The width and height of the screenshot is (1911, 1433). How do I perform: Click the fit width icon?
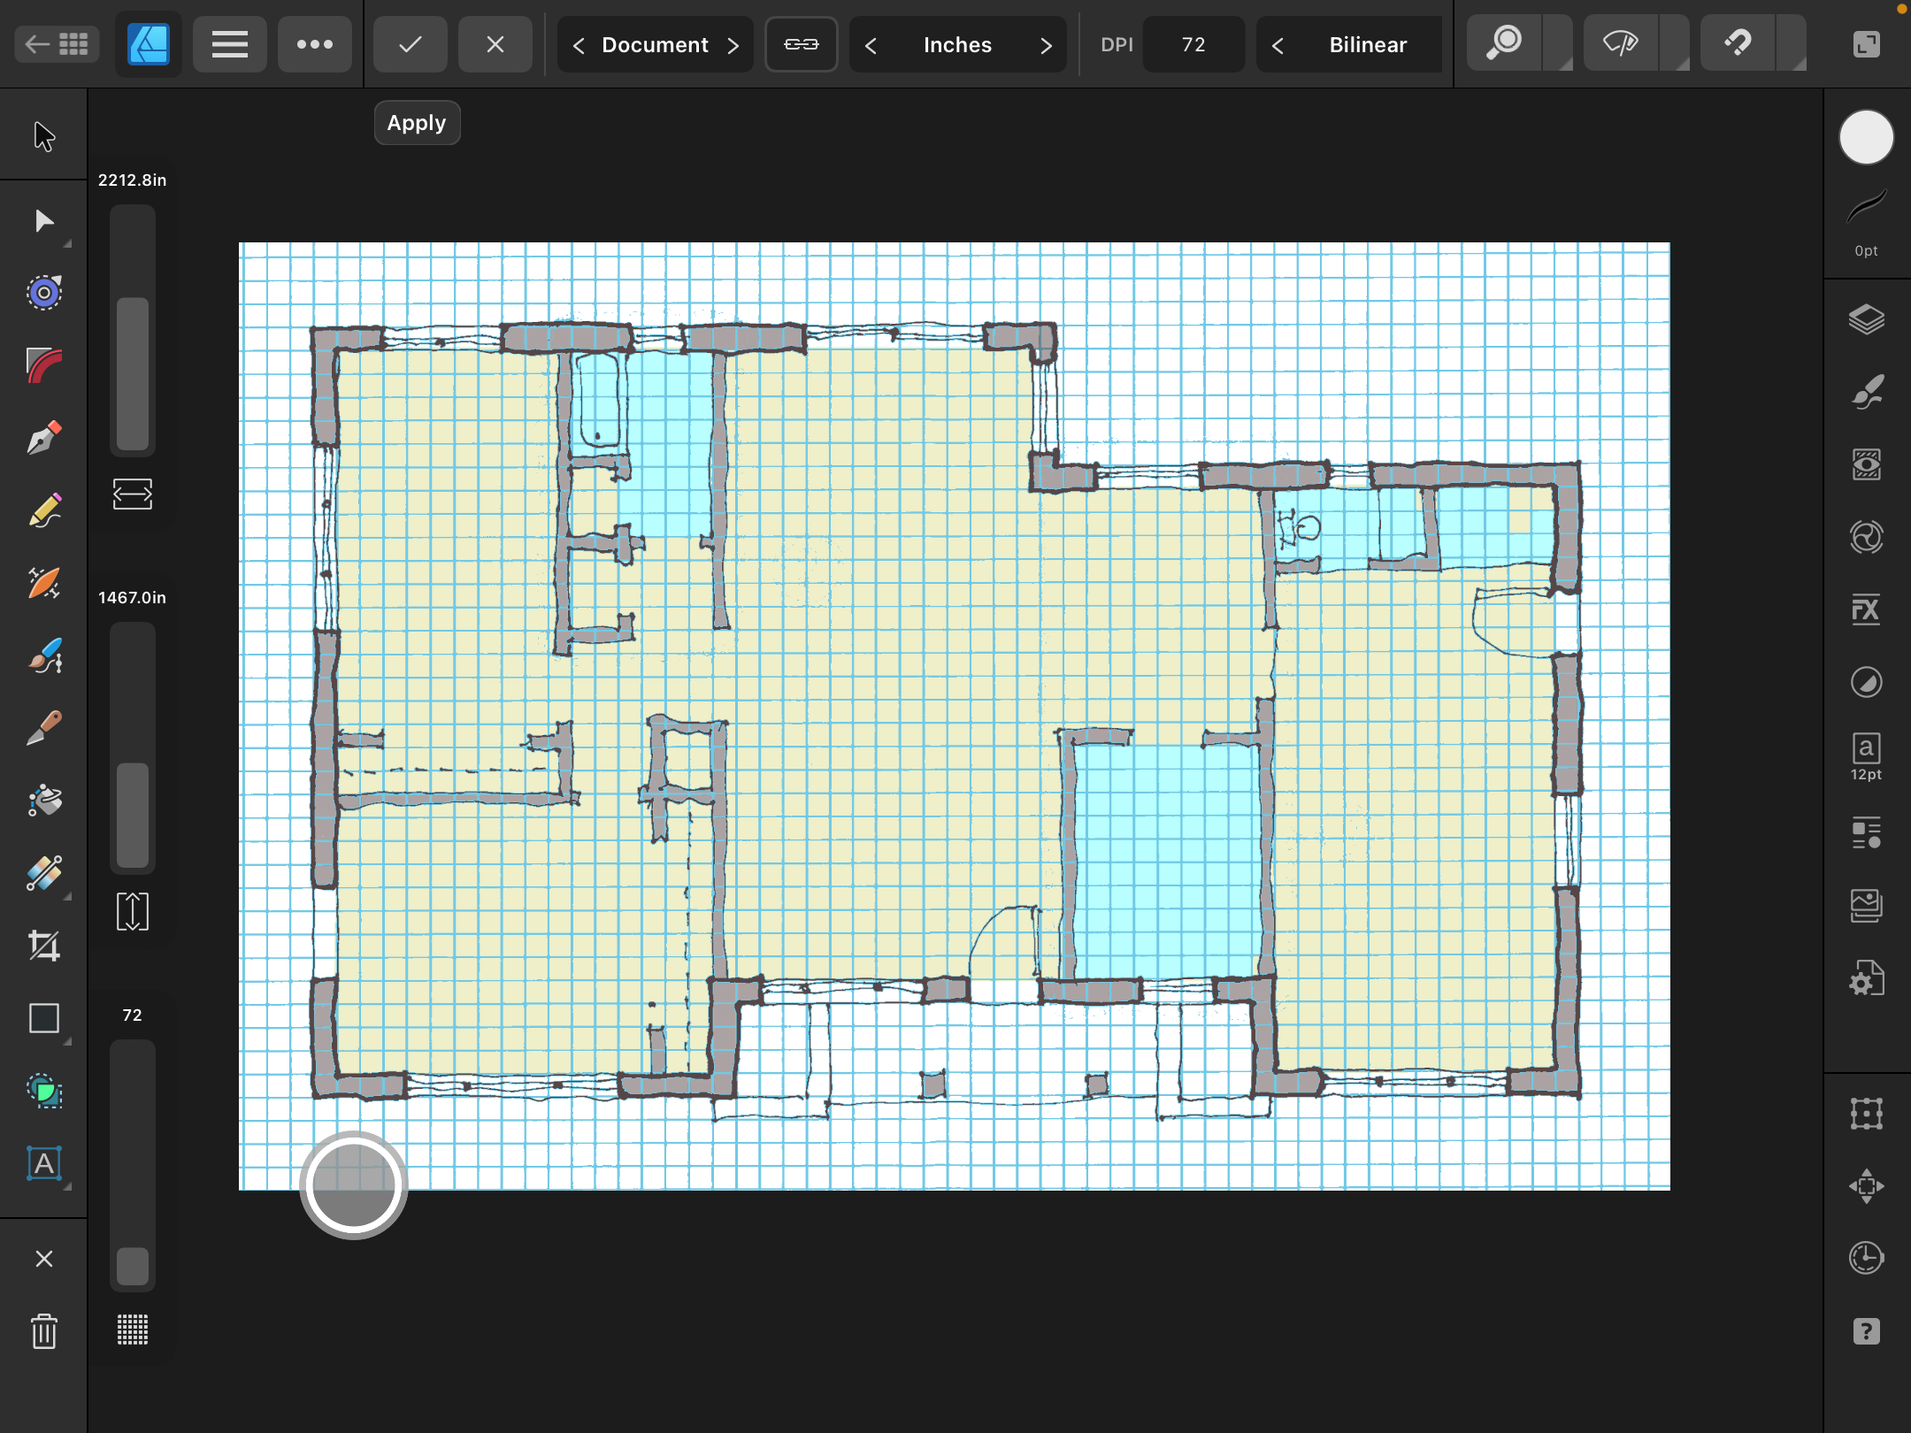133,494
